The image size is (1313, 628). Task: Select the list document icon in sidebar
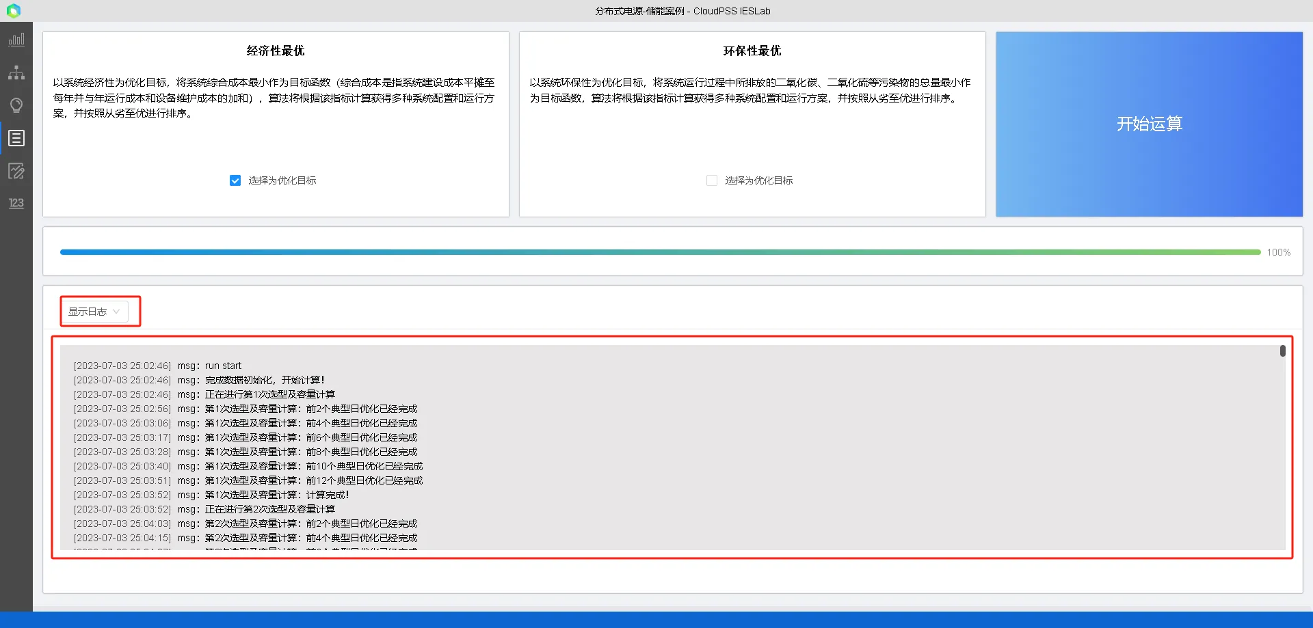point(16,138)
